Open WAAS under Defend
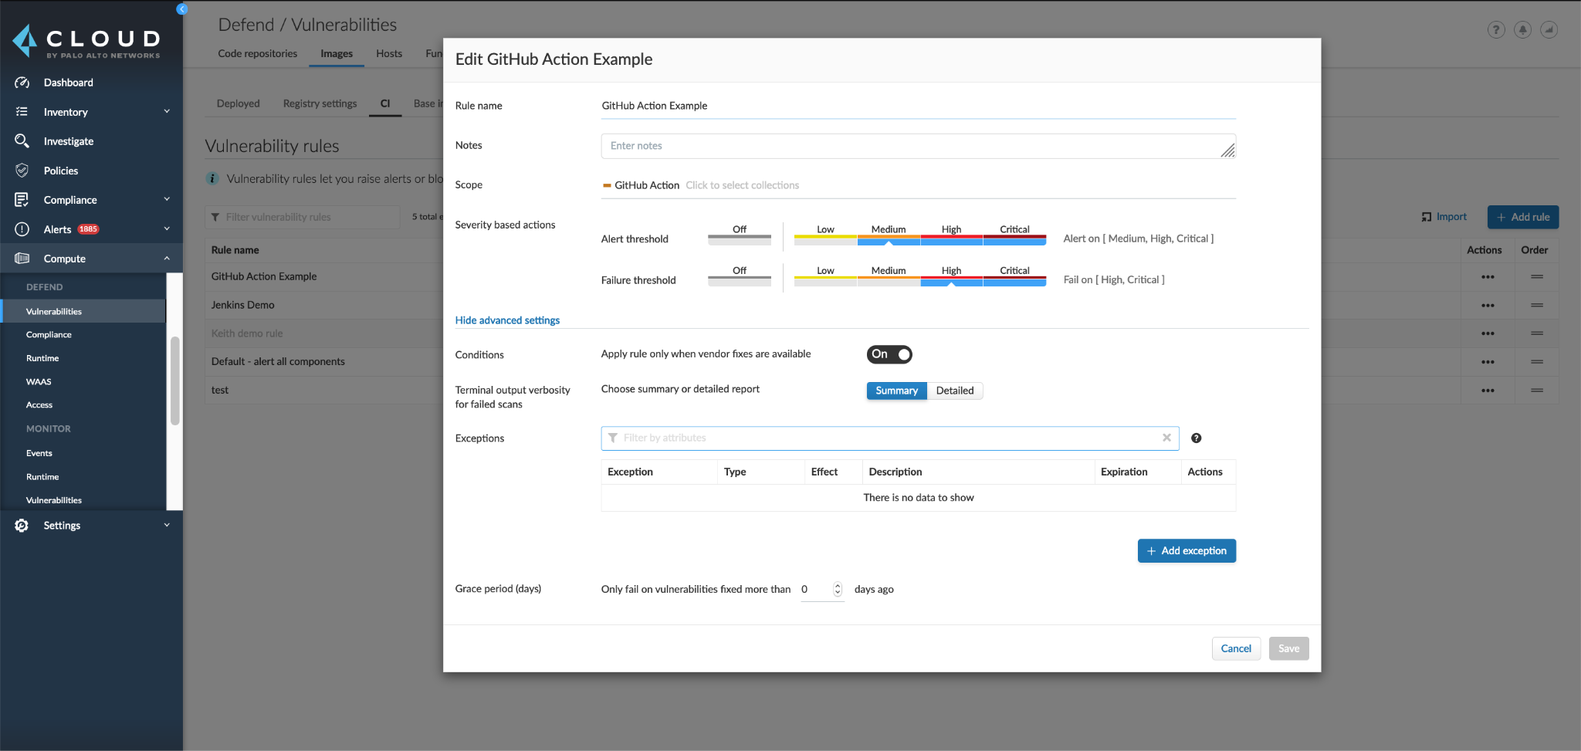The height and width of the screenshot is (751, 1581). click(x=39, y=382)
